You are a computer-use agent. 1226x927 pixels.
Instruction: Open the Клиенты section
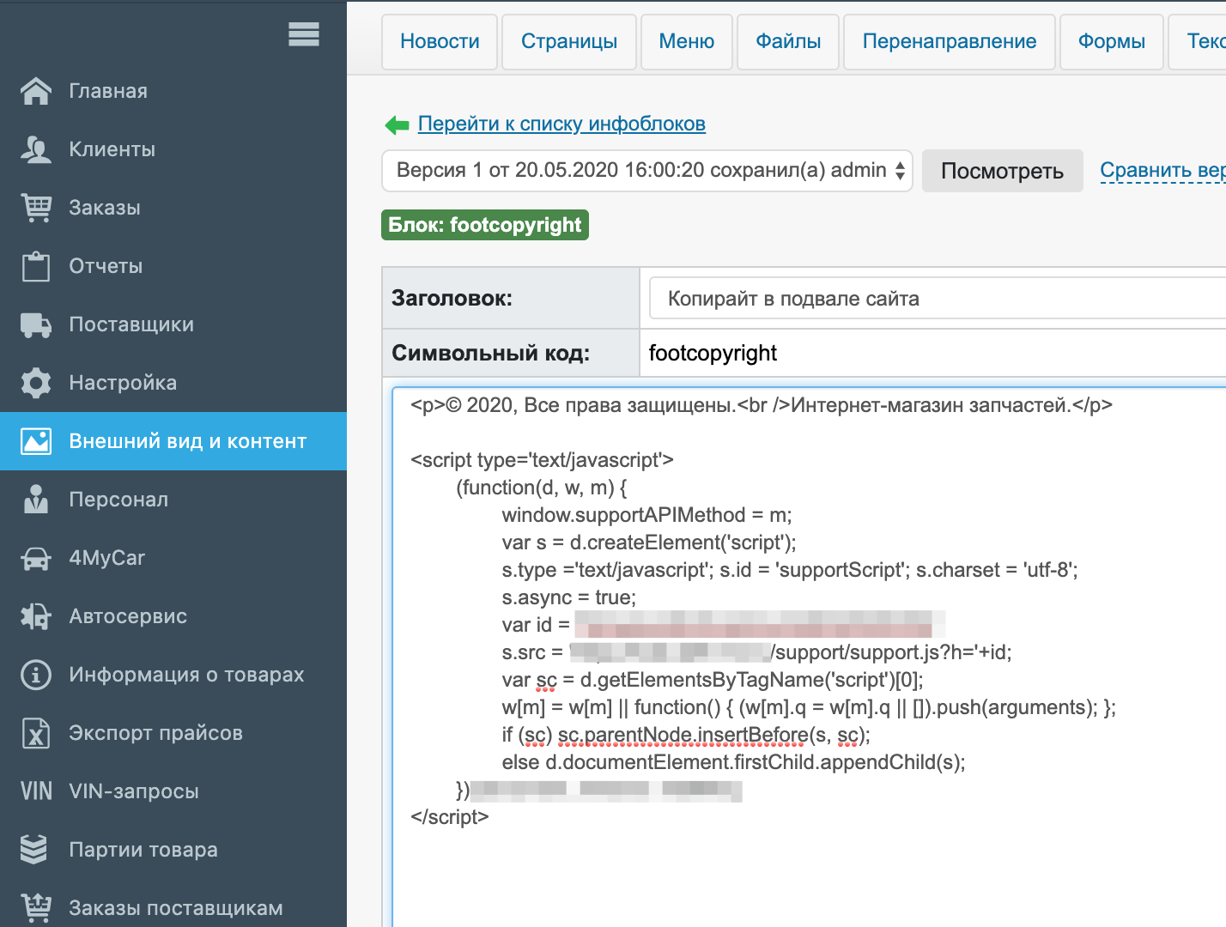[x=173, y=149]
